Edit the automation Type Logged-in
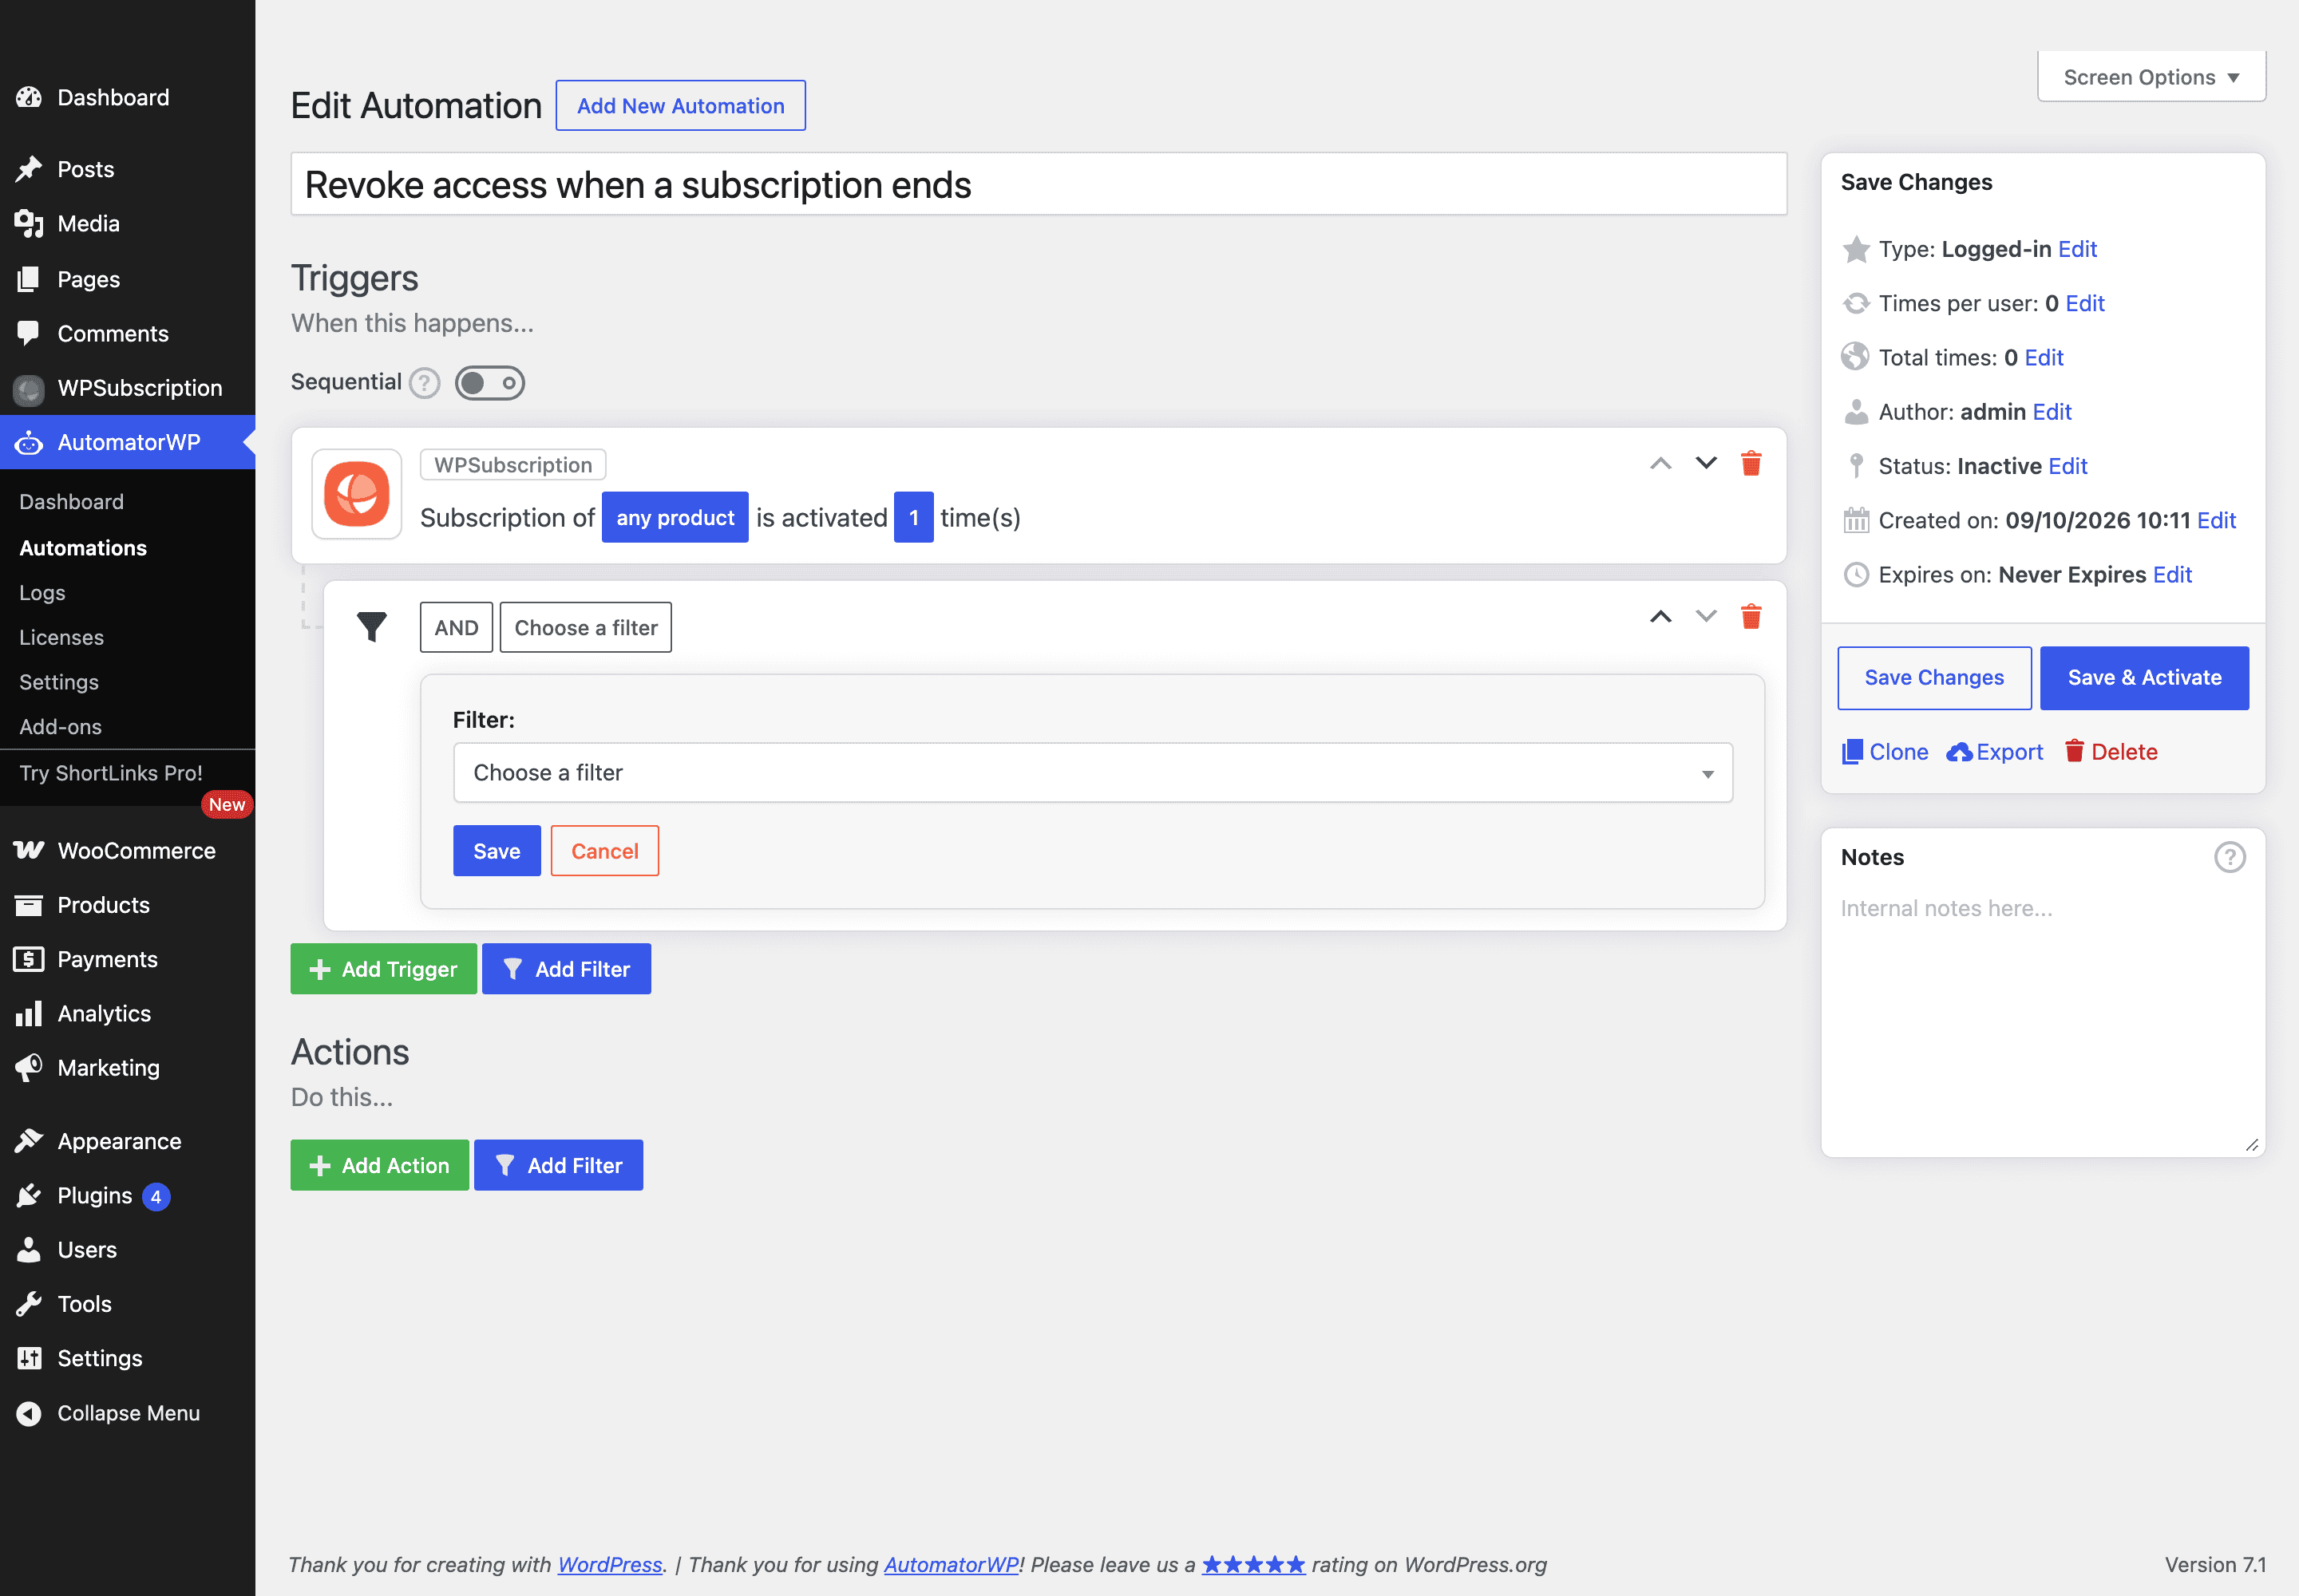Screen dimensions: 2299x1596 pyautogui.click(x=2077, y=249)
